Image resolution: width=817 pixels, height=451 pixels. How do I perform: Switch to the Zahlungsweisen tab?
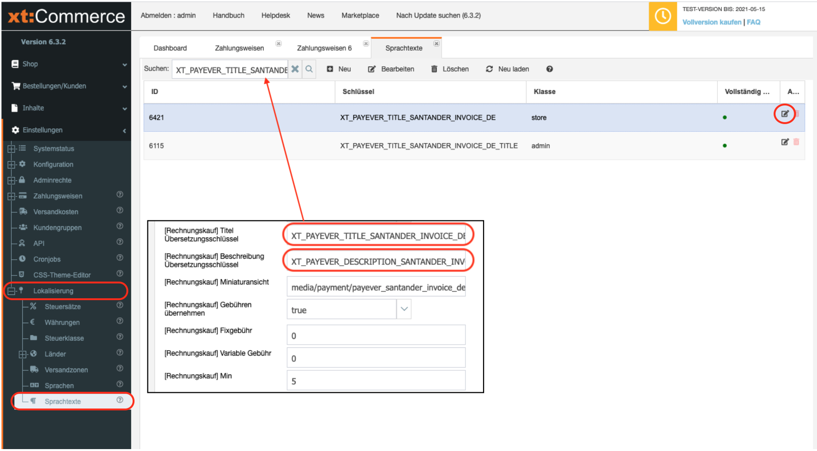[239, 48]
